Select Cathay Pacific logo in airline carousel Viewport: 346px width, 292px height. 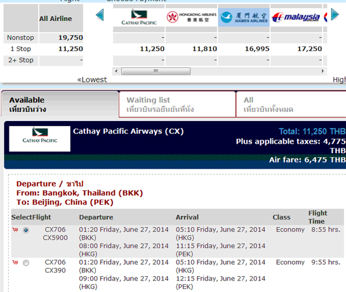tap(139, 17)
